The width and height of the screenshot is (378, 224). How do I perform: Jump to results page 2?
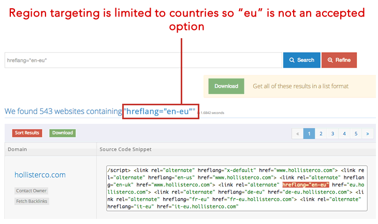pos(321,134)
